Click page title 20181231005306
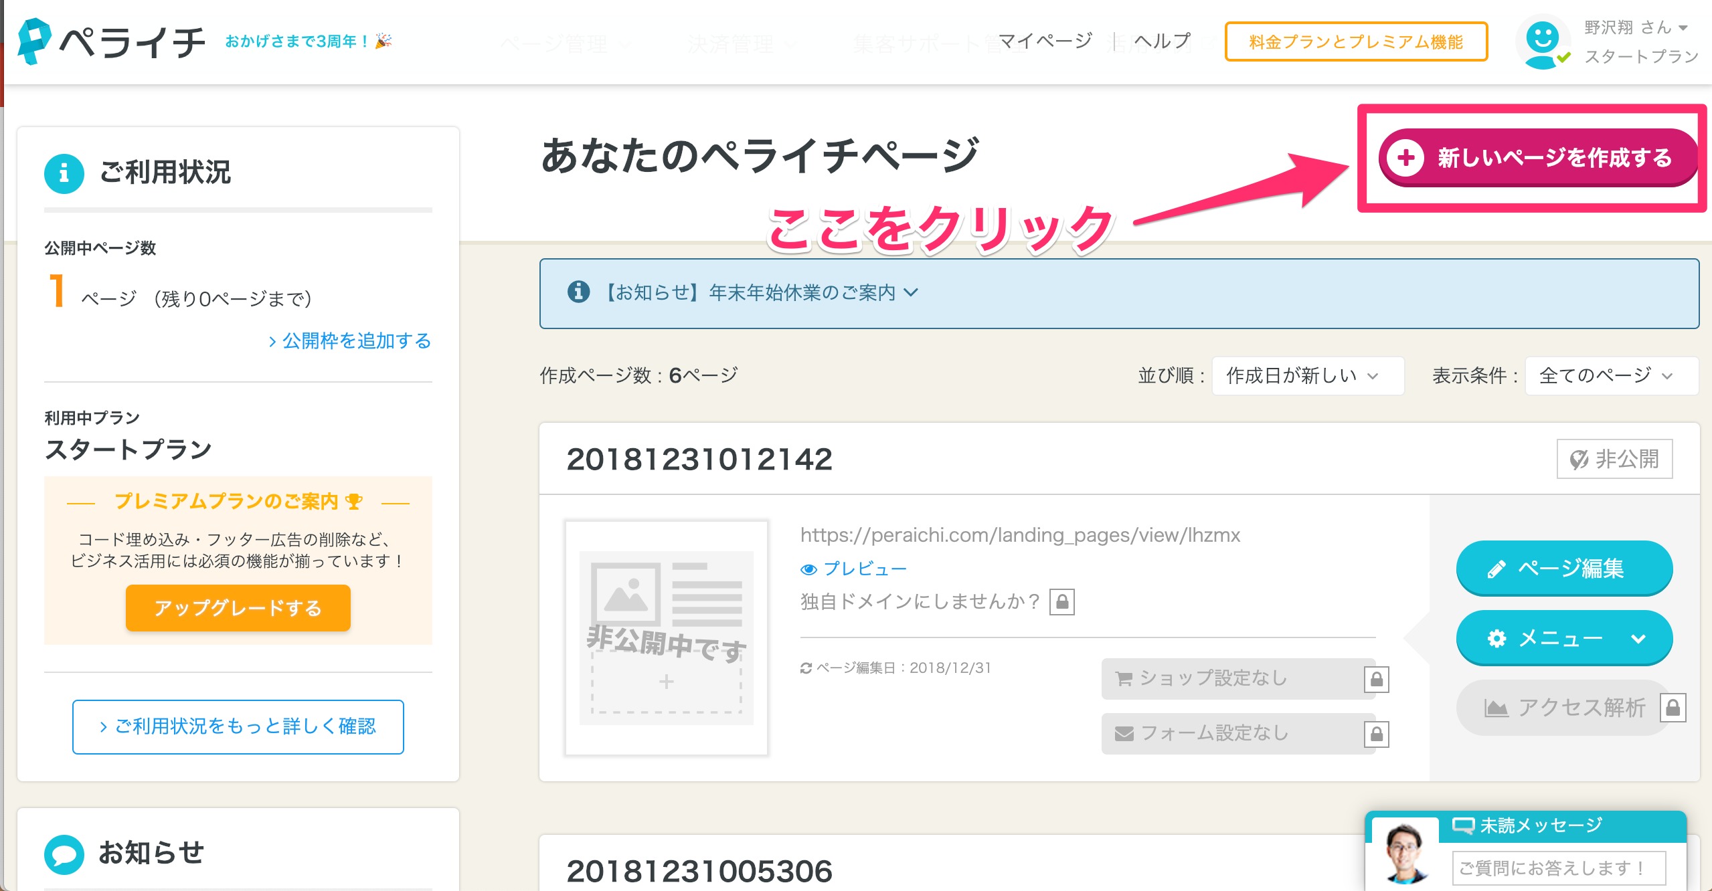The width and height of the screenshot is (1712, 891). 699,872
